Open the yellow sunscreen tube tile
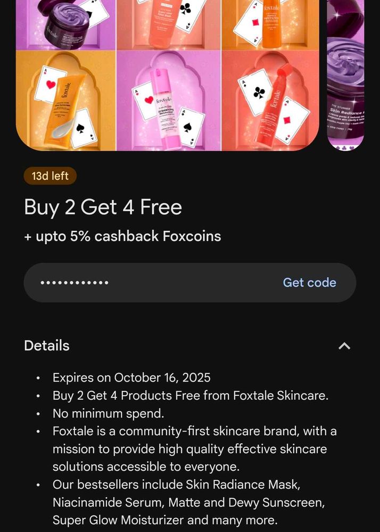 click(66, 101)
